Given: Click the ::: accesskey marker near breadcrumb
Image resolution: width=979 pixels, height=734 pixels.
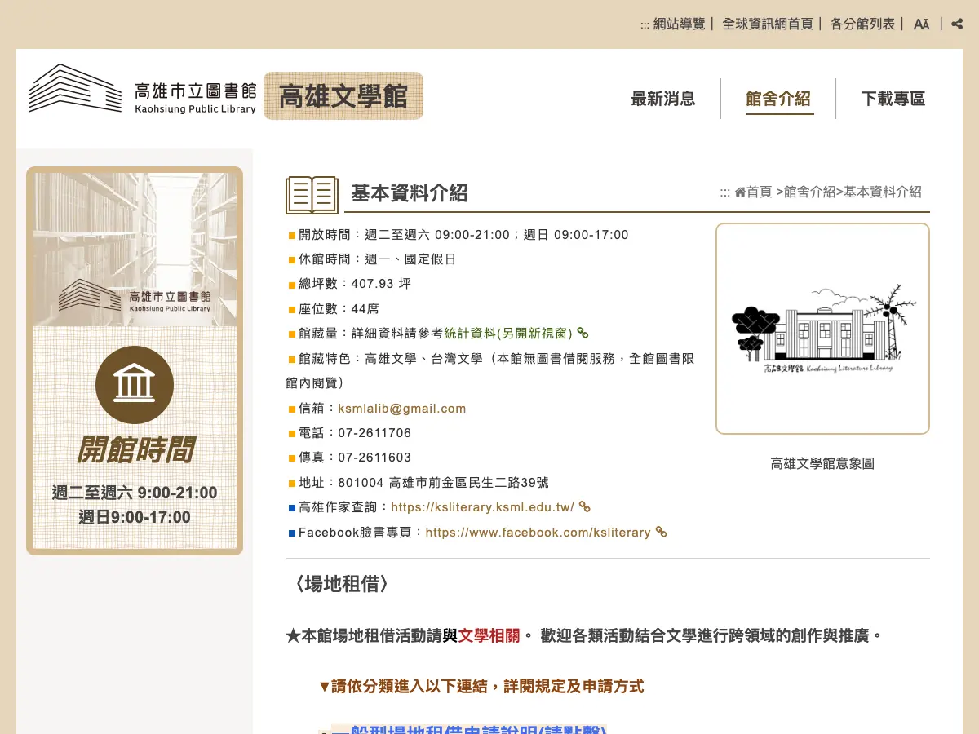Looking at the screenshot, I should (x=724, y=192).
